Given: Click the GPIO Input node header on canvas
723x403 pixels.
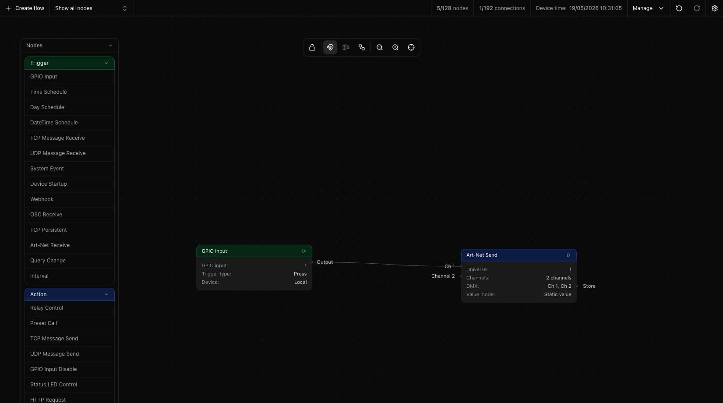Looking at the screenshot, I should (254, 251).
